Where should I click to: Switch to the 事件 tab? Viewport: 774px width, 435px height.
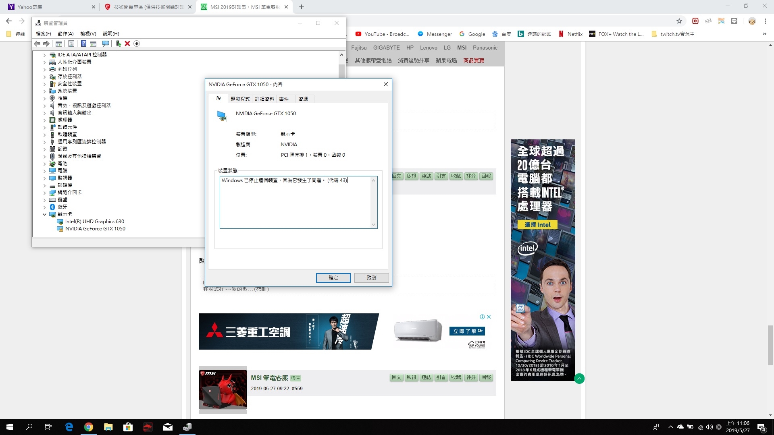click(x=284, y=99)
